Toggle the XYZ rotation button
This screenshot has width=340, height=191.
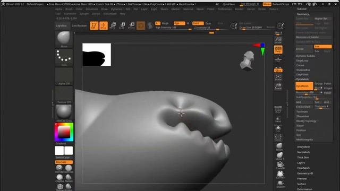pos(278,70)
